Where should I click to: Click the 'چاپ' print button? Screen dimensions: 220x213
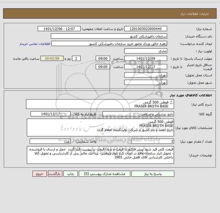71,174
